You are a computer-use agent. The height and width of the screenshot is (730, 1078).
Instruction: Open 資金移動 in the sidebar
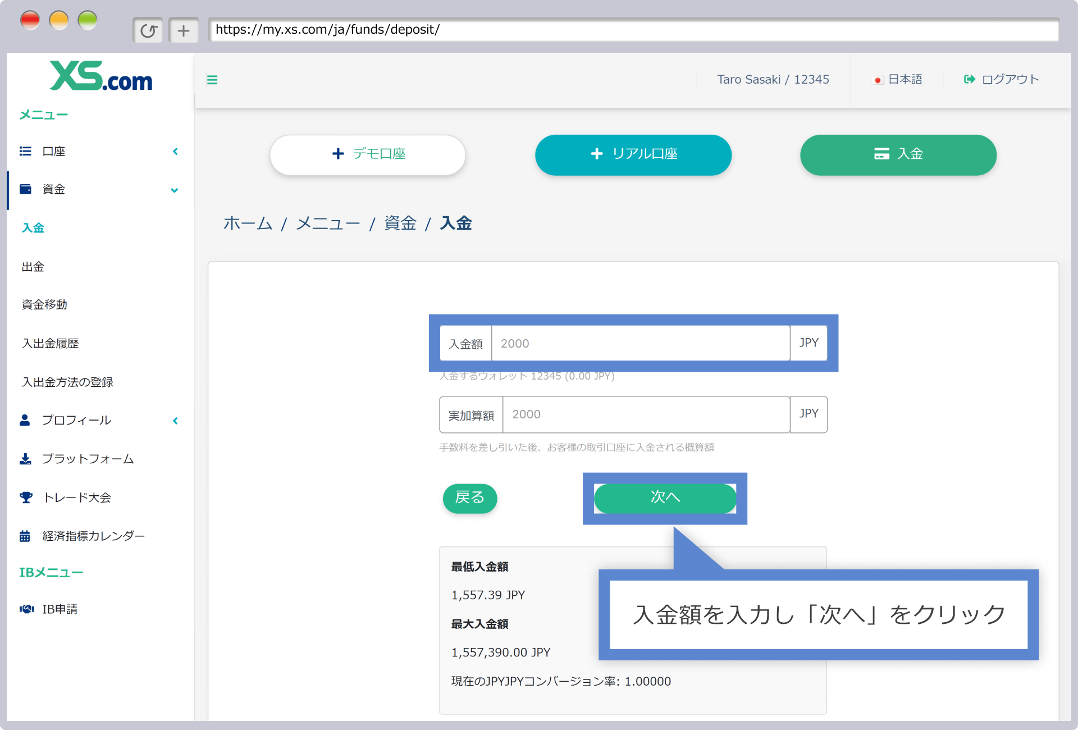[44, 304]
